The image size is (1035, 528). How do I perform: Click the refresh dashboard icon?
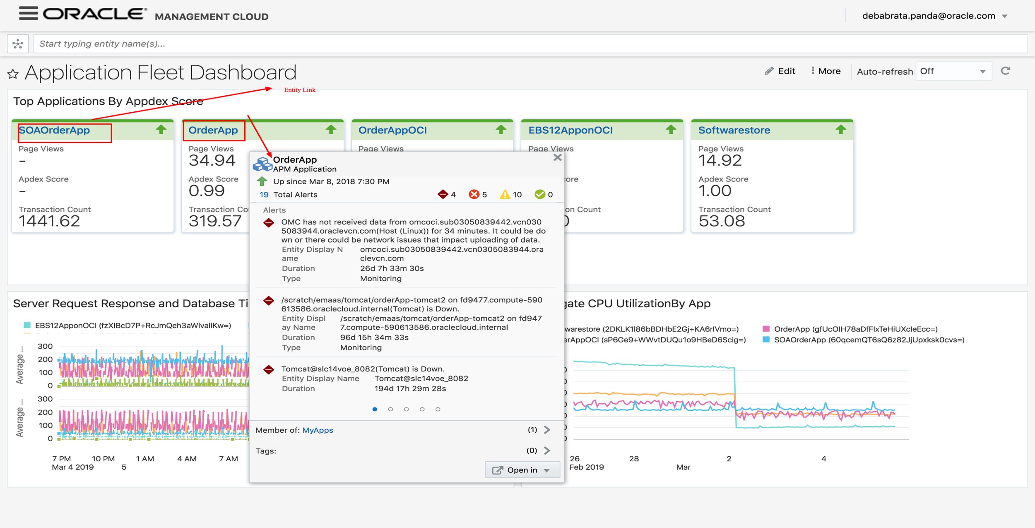pos(1005,71)
